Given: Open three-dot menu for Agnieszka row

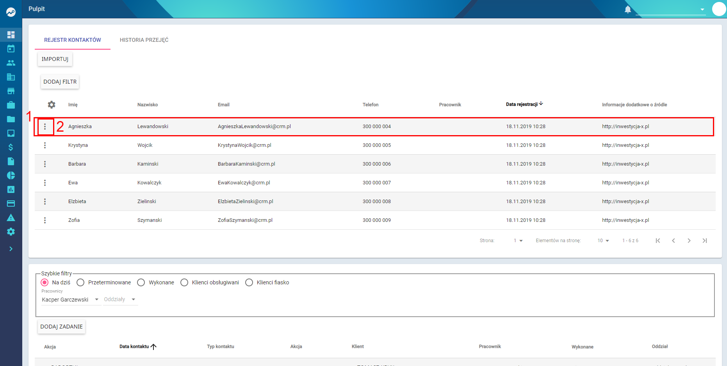Looking at the screenshot, I should pyautogui.click(x=45, y=127).
